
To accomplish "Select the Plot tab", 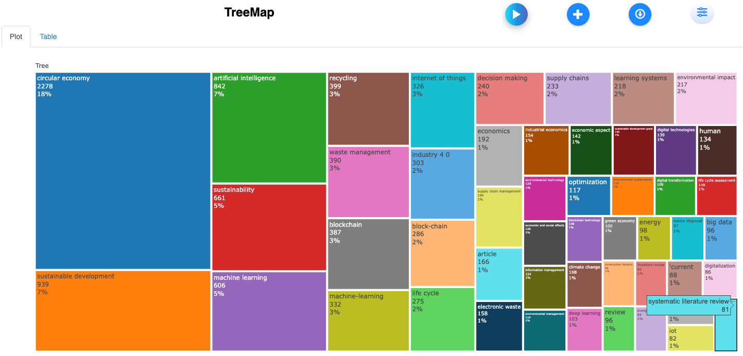I will 16,37.
